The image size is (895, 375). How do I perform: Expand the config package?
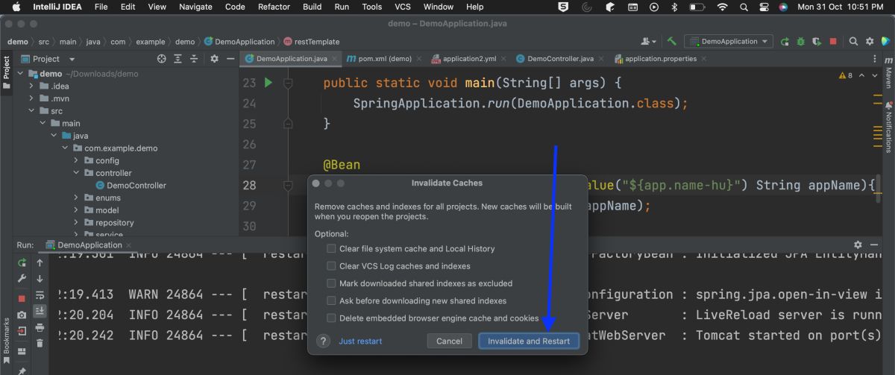(x=76, y=160)
